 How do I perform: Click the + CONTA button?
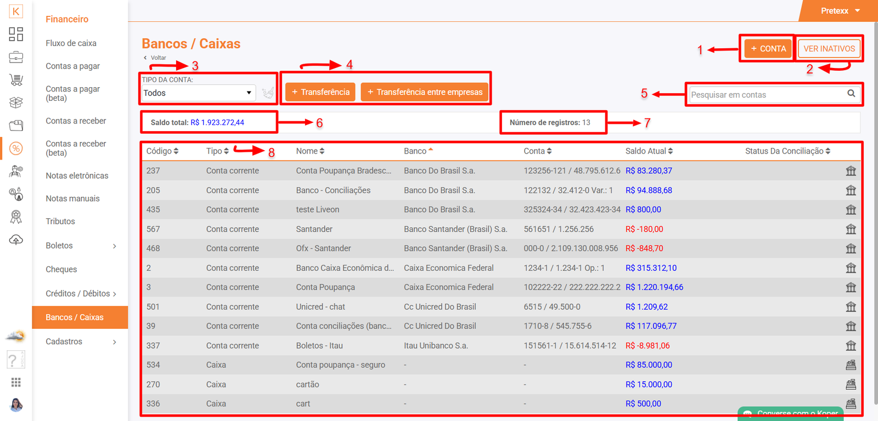tap(768, 49)
